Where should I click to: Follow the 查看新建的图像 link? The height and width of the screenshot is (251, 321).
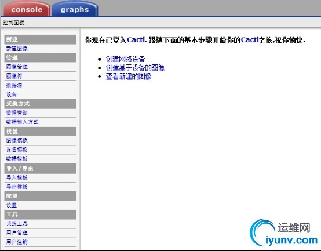129,77
